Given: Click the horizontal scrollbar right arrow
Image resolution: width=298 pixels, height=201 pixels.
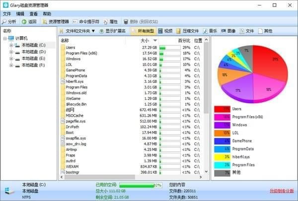Looking at the screenshot, I should (x=201, y=177).
